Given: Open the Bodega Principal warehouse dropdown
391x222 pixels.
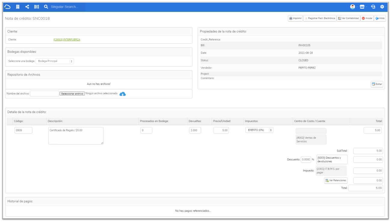Looking at the screenshot, I should [x=55, y=61].
